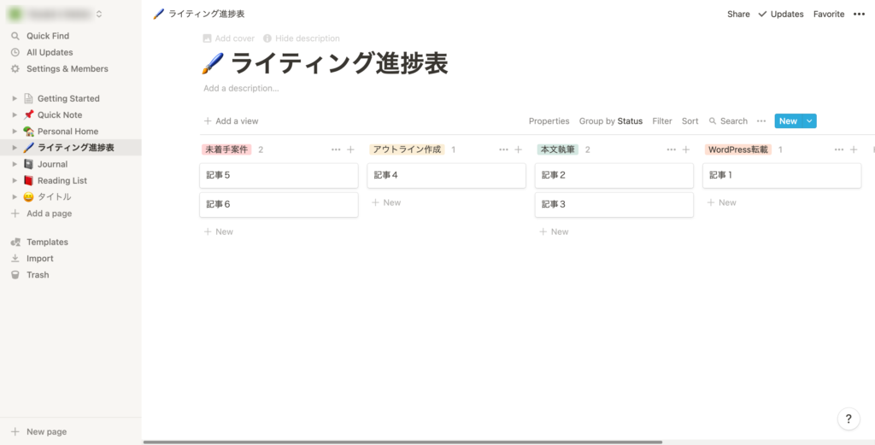Click the green 本文執筆 status tag

click(557, 149)
